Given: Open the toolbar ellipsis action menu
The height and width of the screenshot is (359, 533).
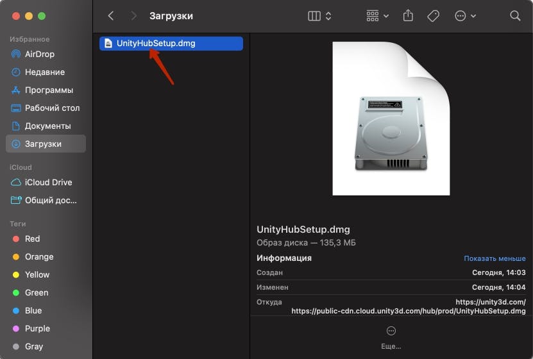Looking at the screenshot, I should pyautogui.click(x=461, y=16).
